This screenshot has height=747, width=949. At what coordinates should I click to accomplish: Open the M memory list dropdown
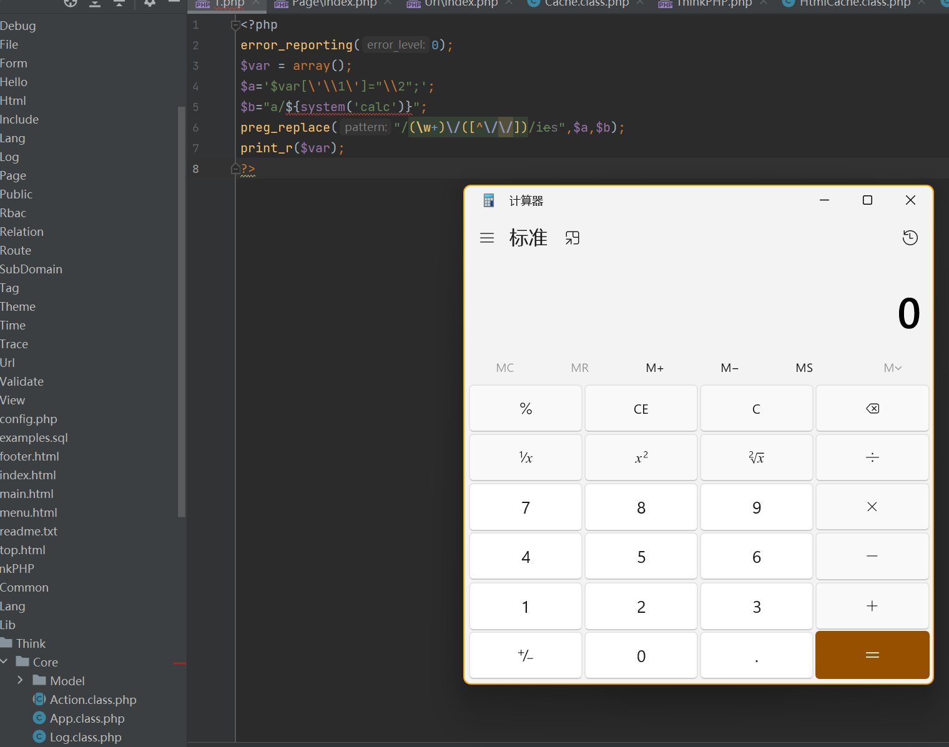892,368
